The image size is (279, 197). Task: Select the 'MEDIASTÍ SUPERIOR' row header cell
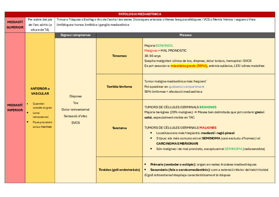(x=15, y=25)
